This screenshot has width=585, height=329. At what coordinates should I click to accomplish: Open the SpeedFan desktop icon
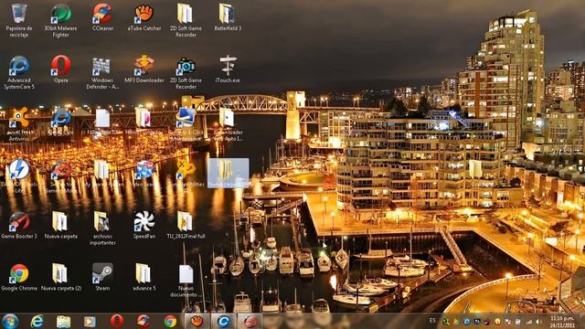coord(144,225)
